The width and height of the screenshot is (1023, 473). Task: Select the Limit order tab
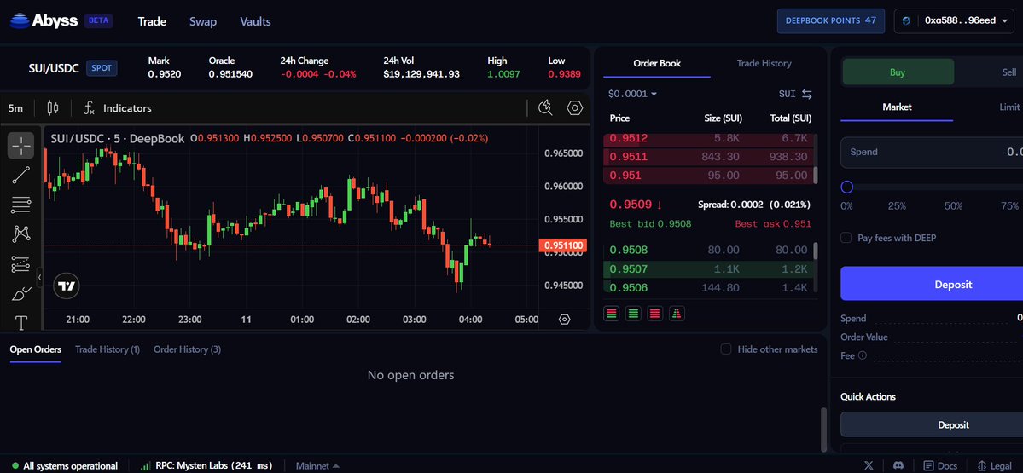(x=1008, y=107)
